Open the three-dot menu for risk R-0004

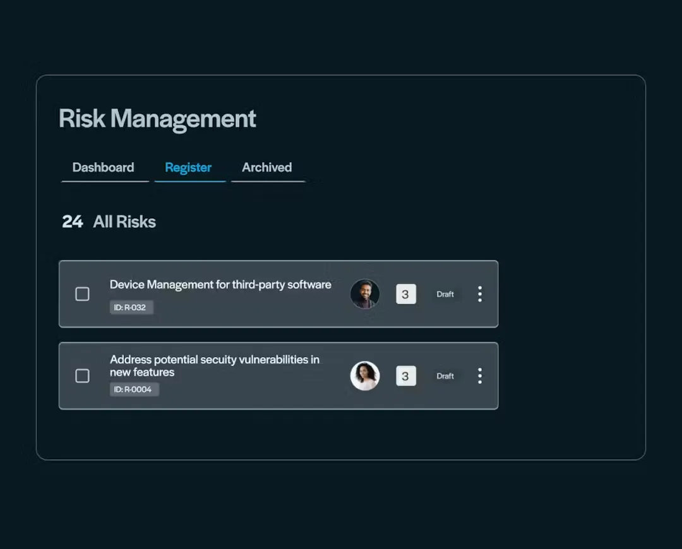click(x=480, y=375)
